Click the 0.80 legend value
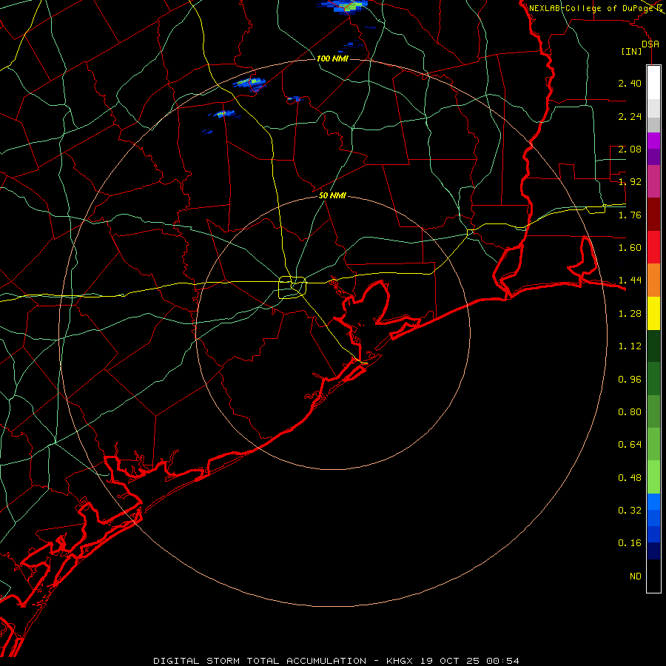 [630, 412]
